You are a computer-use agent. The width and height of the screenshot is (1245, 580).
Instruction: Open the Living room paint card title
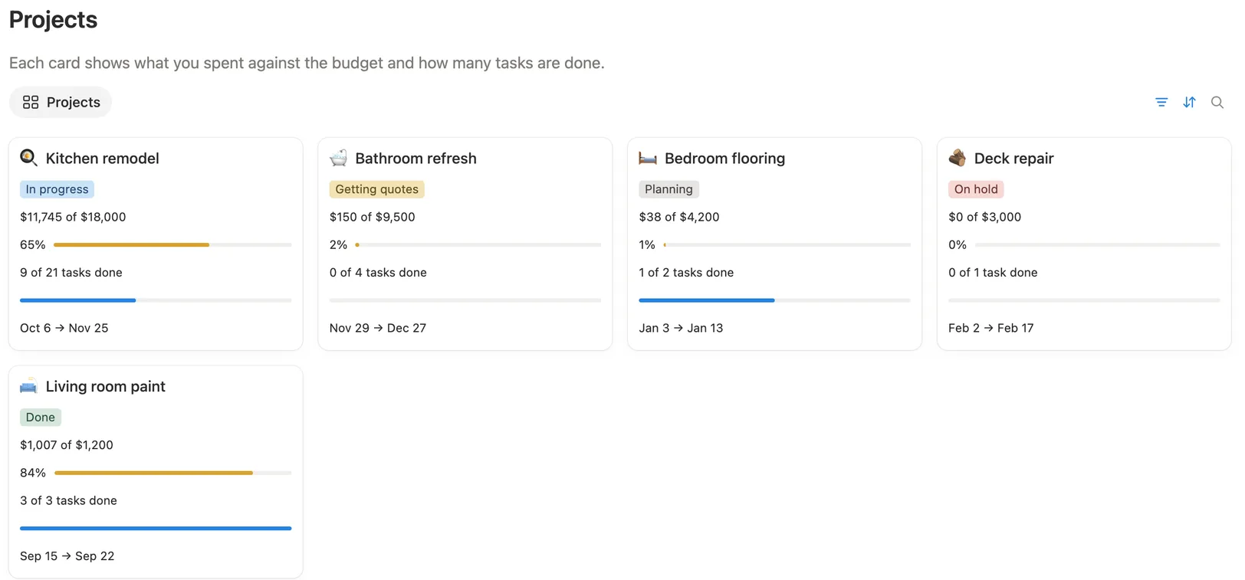coord(106,387)
